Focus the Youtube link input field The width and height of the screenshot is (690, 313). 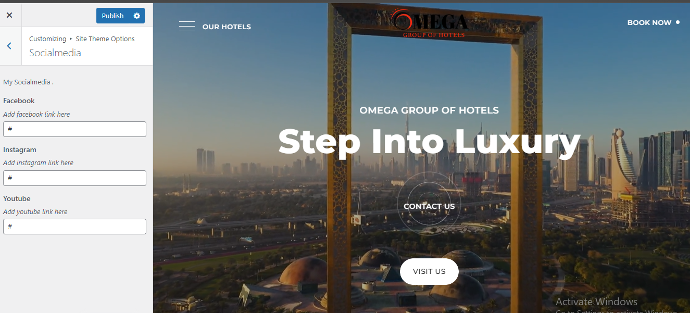pyautogui.click(x=74, y=227)
